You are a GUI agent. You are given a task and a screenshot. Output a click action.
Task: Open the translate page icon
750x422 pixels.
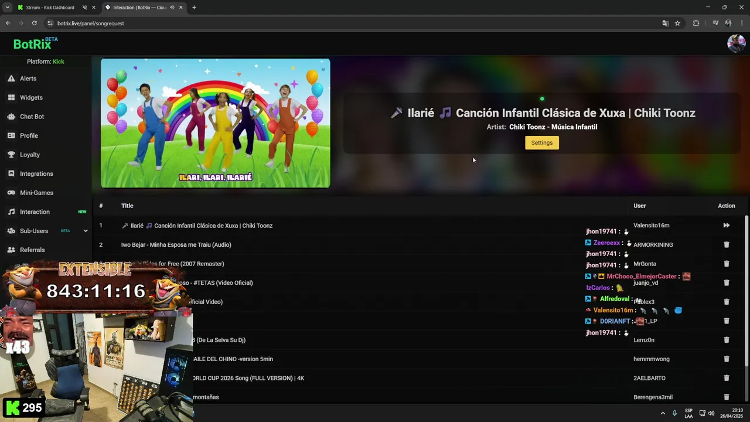[x=665, y=23]
